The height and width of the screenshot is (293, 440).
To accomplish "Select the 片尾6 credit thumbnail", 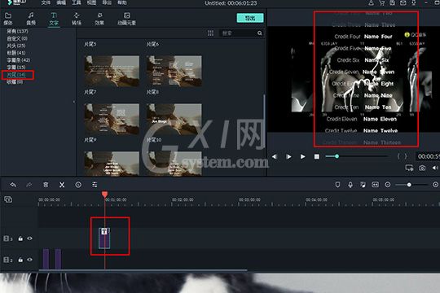I will (174, 71).
